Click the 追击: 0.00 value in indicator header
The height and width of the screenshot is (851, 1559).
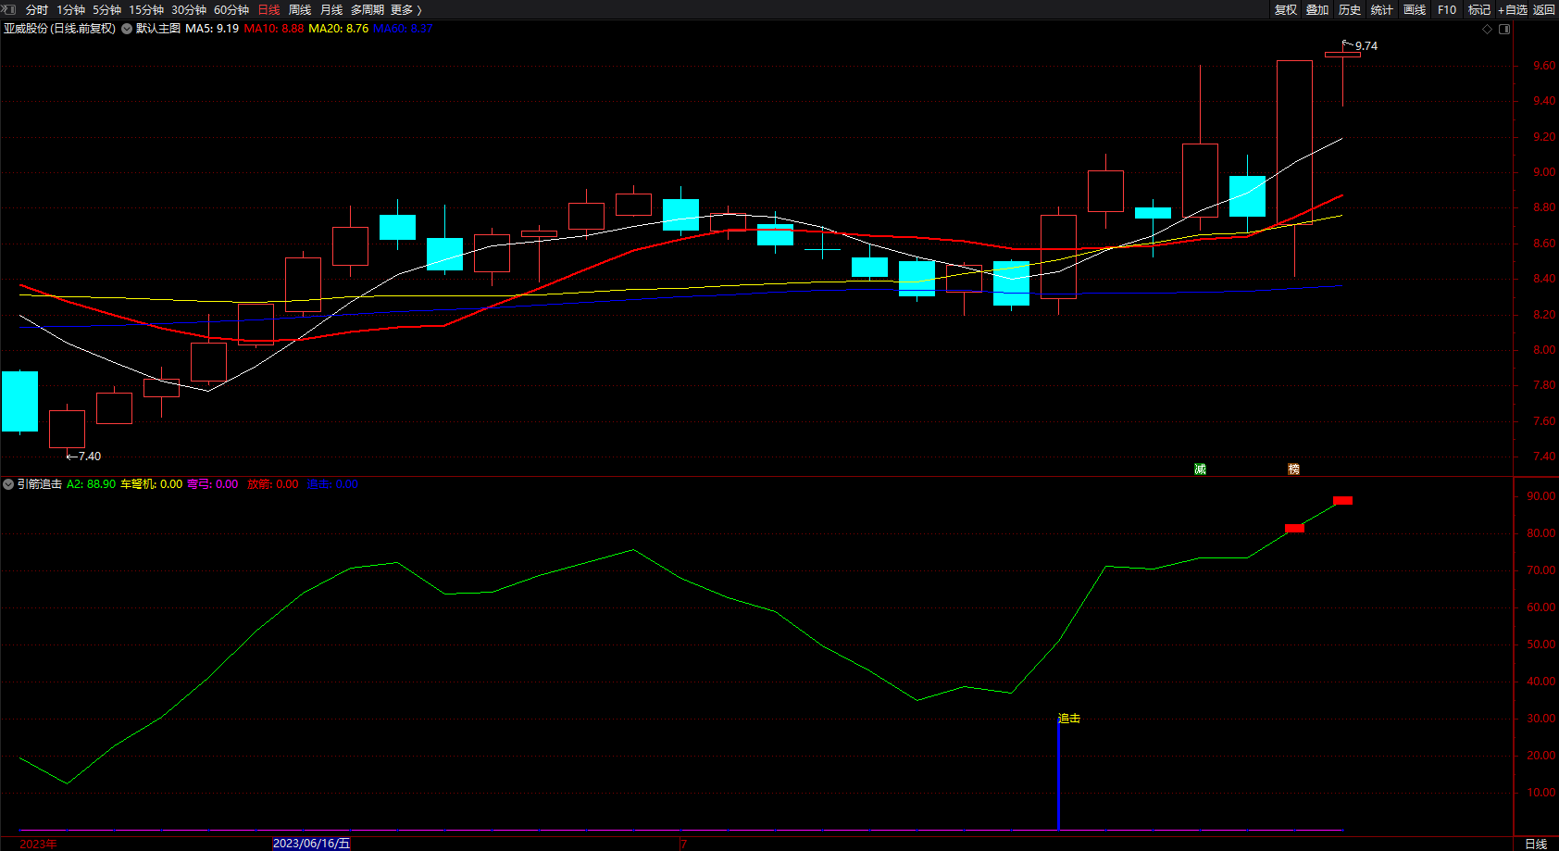[332, 484]
